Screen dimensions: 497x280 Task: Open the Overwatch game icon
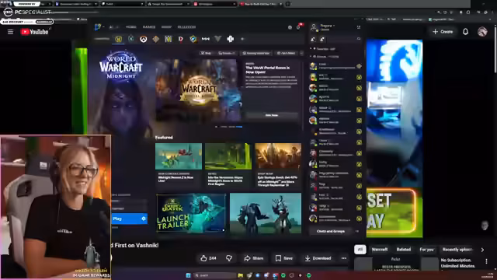point(143,40)
